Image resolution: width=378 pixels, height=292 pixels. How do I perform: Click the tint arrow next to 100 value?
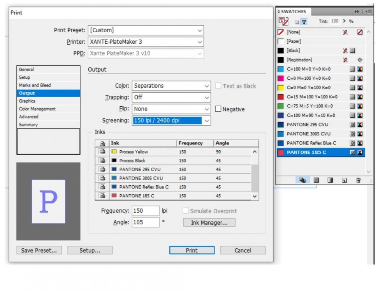tap(344, 21)
